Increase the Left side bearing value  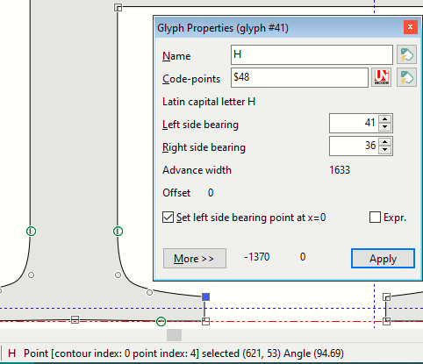[x=385, y=119]
